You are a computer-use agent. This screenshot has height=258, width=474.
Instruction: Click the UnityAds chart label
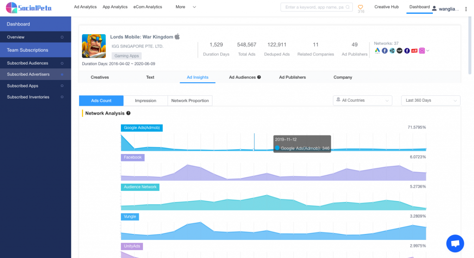(132, 246)
